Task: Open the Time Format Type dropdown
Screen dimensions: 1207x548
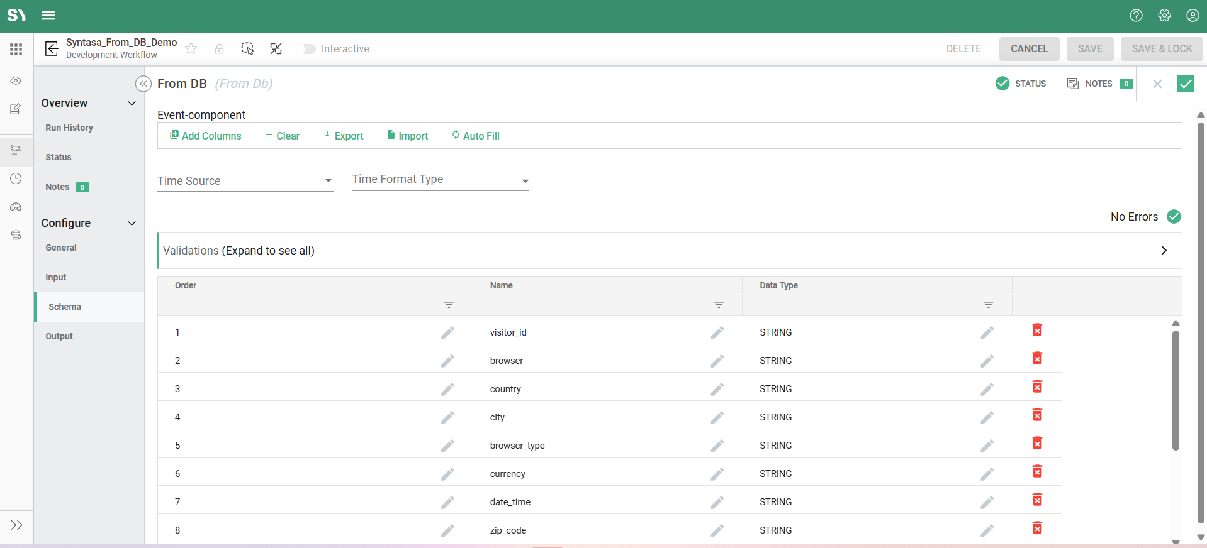Action: tap(441, 180)
